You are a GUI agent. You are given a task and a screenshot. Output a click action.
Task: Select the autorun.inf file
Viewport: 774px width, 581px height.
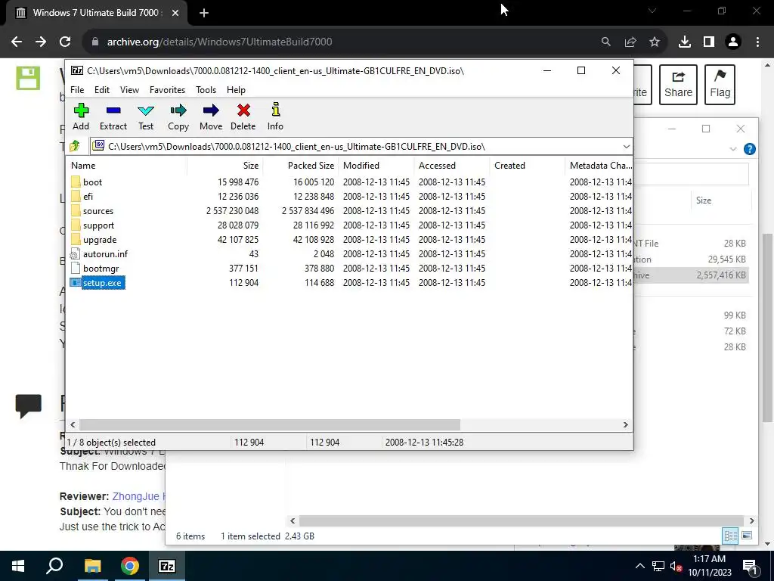point(105,254)
